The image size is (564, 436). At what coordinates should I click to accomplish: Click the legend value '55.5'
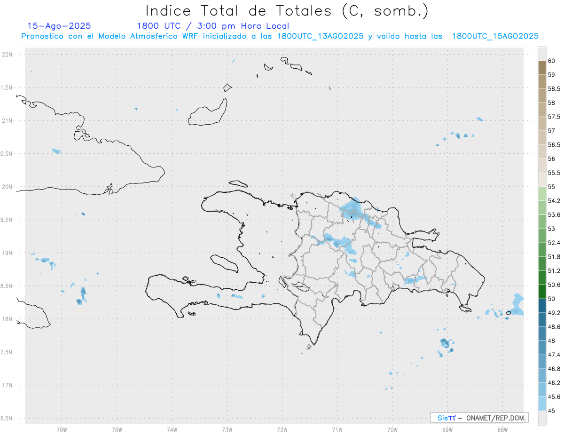(554, 173)
